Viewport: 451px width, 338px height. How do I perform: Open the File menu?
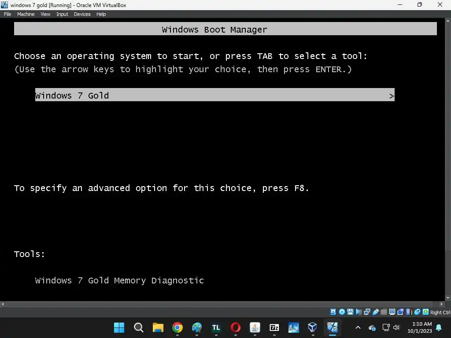(x=7, y=14)
